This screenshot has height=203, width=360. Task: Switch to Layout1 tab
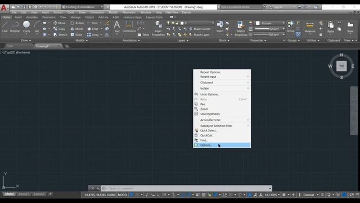click(24, 194)
